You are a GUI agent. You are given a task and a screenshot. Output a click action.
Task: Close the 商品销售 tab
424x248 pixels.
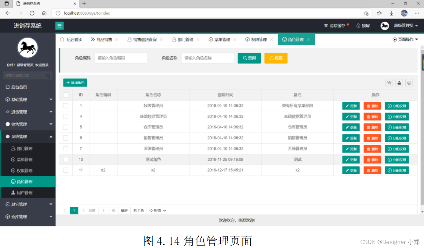click(117, 40)
